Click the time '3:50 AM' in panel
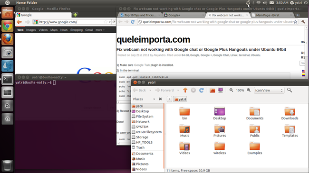The height and width of the screenshot is (173, 309). point(282,2)
